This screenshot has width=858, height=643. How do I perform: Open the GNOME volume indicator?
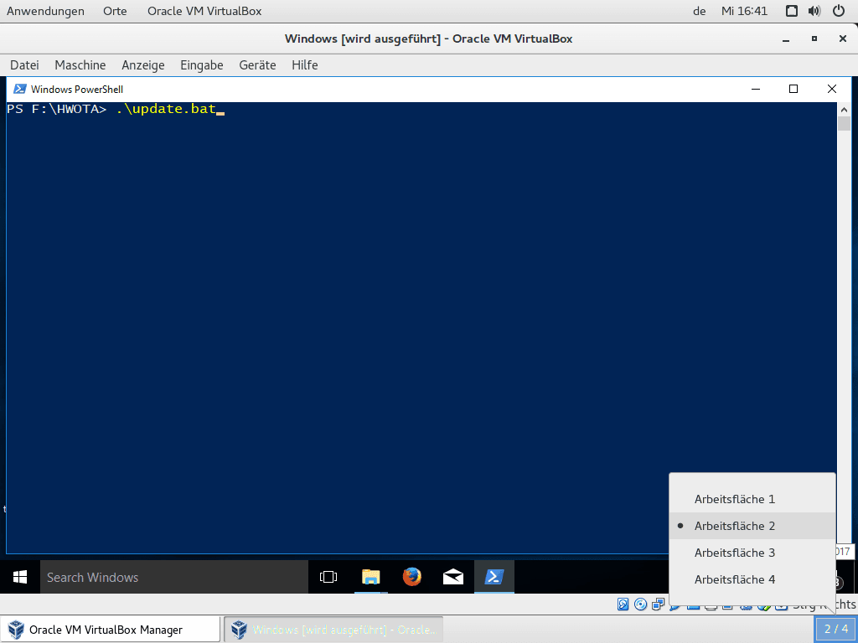pos(814,11)
